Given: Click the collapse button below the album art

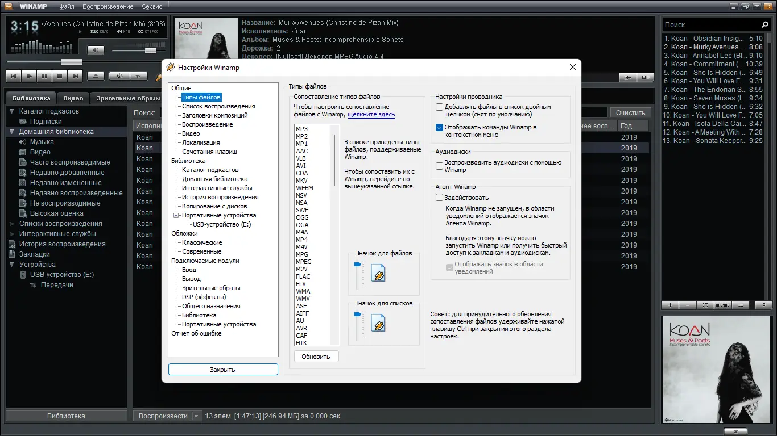Looking at the screenshot, I should [735, 431].
